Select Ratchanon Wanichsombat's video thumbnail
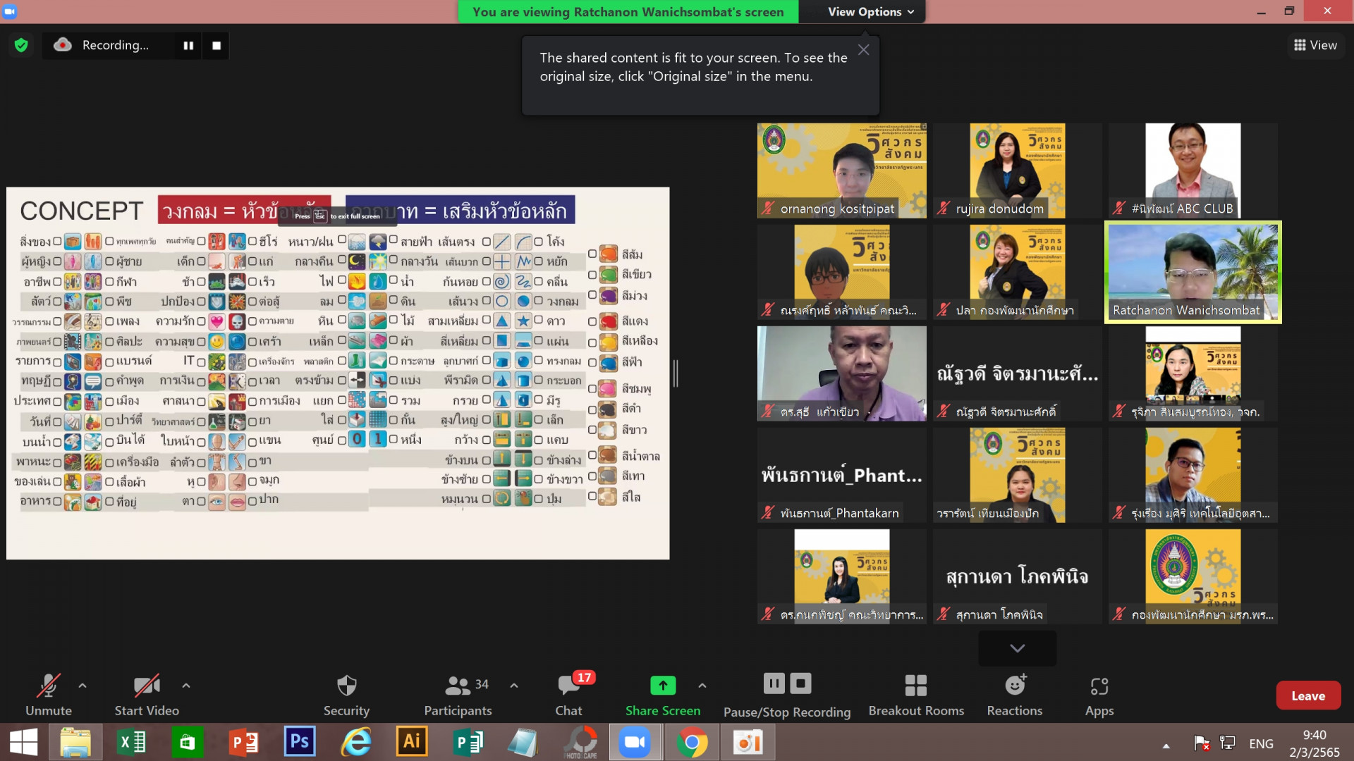 (x=1193, y=273)
